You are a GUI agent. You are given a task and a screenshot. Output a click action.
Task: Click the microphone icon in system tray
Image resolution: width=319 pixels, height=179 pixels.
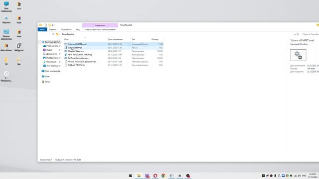coord(275,176)
